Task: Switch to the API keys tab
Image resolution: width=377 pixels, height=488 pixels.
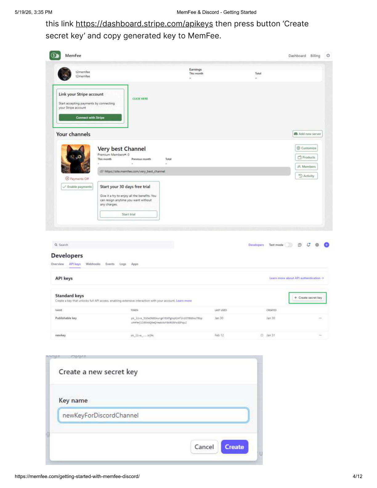Action: (x=75, y=264)
